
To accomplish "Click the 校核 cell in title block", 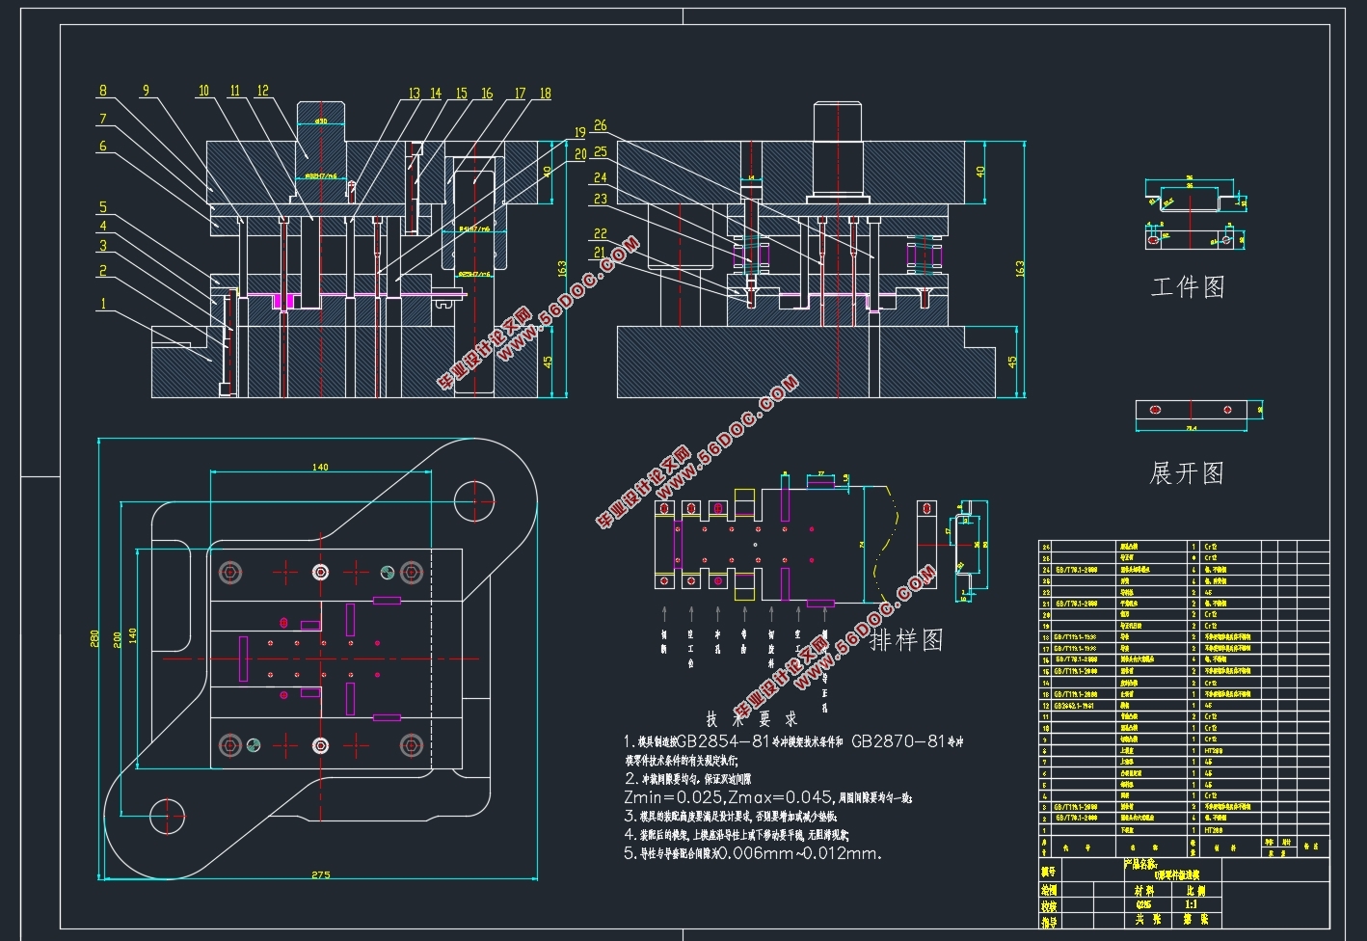I will (1049, 906).
